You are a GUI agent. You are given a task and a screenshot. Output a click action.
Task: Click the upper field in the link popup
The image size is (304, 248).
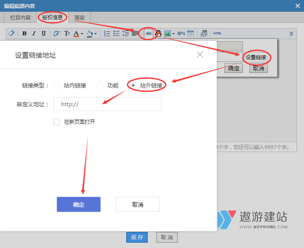click(x=230, y=46)
